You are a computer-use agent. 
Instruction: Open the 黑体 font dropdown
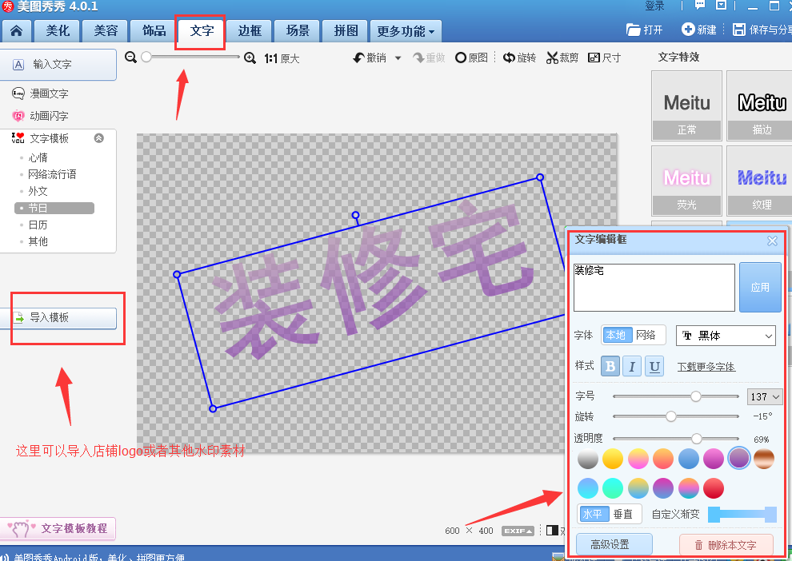(x=726, y=336)
